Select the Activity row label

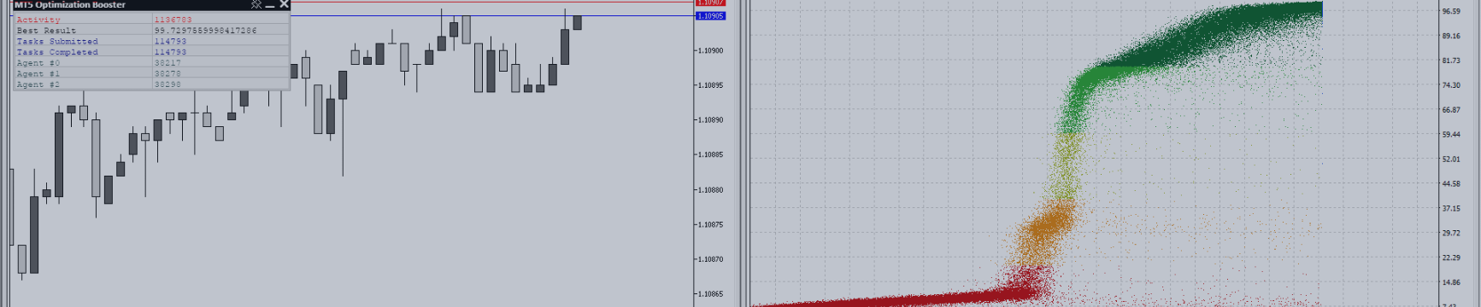[38, 20]
